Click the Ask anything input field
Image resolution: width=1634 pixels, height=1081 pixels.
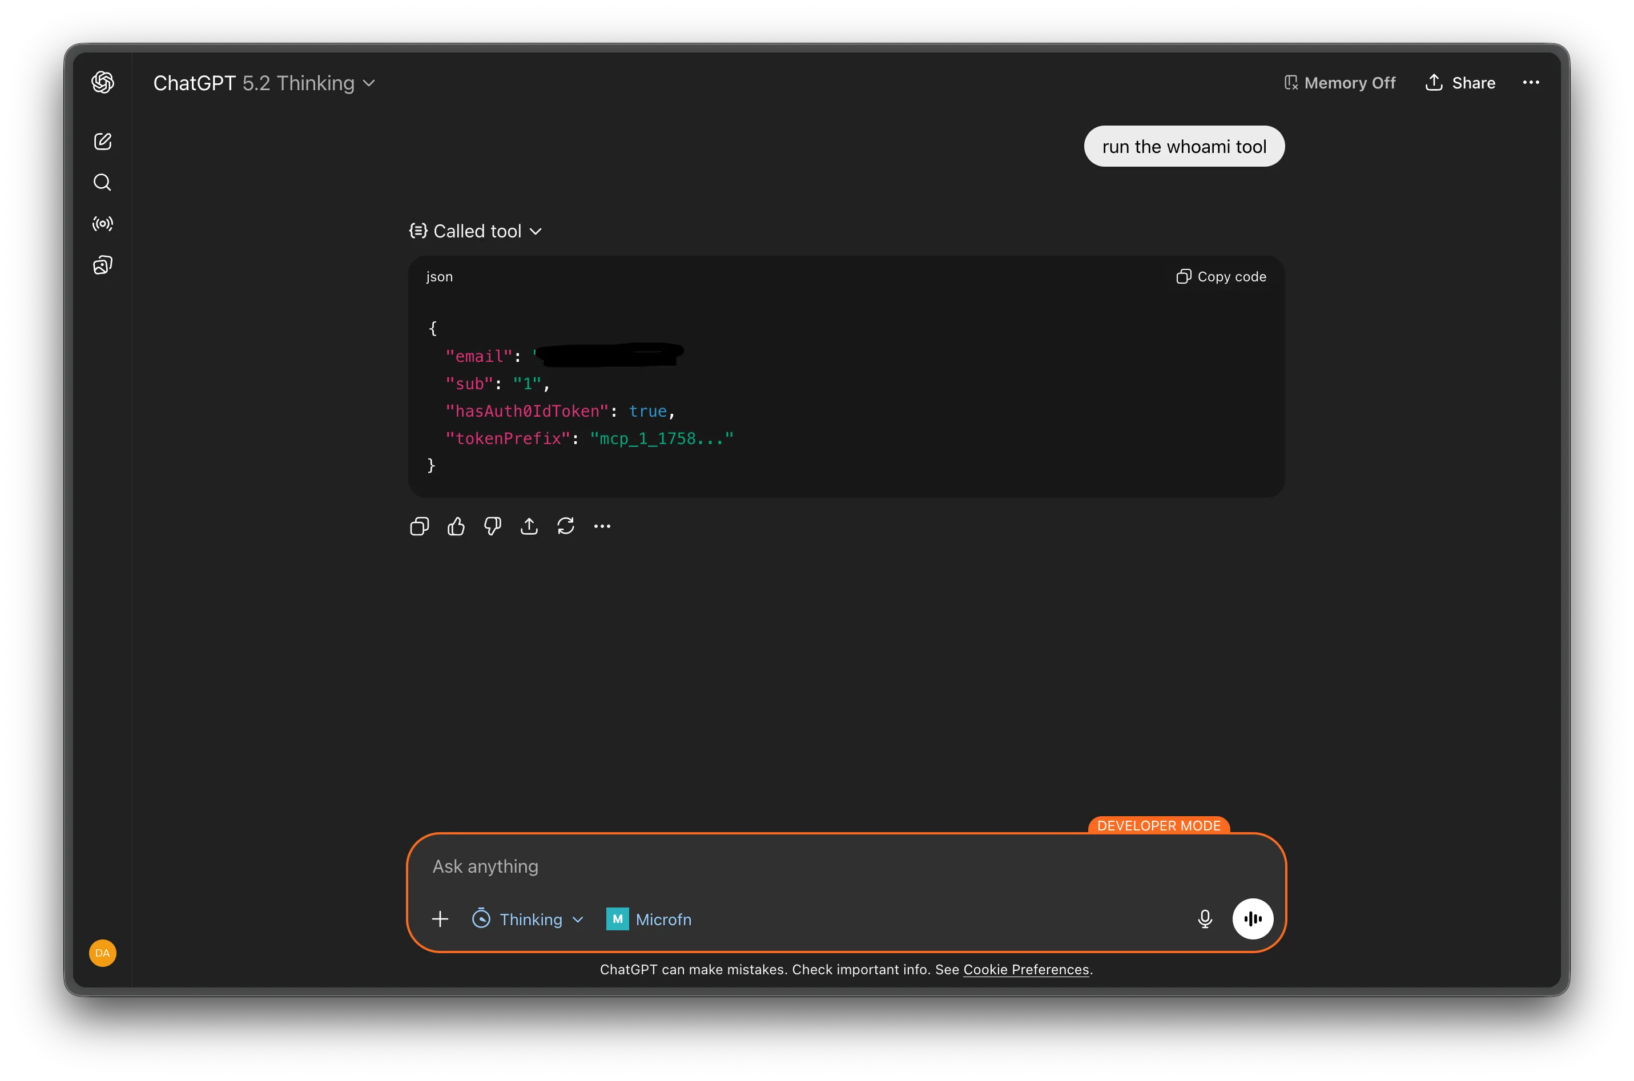(758, 866)
